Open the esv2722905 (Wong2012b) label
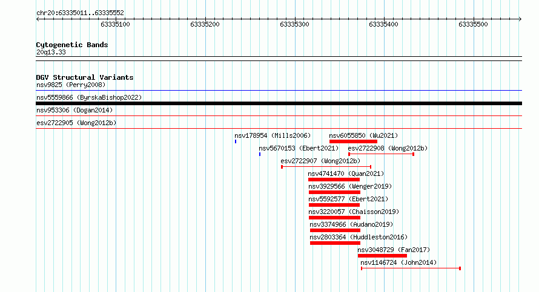Viewport: 539px width, 292px height. point(76,123)
